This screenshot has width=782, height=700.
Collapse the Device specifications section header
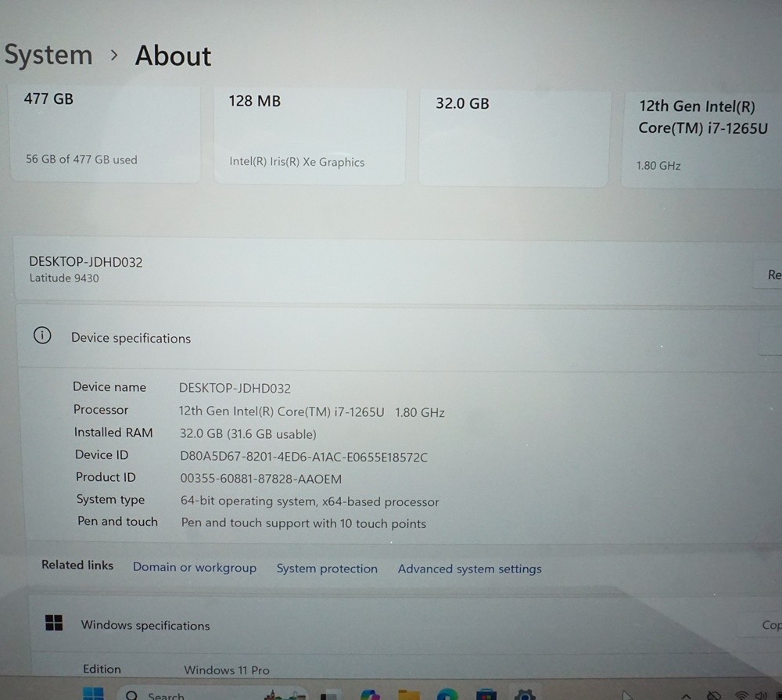399,339
